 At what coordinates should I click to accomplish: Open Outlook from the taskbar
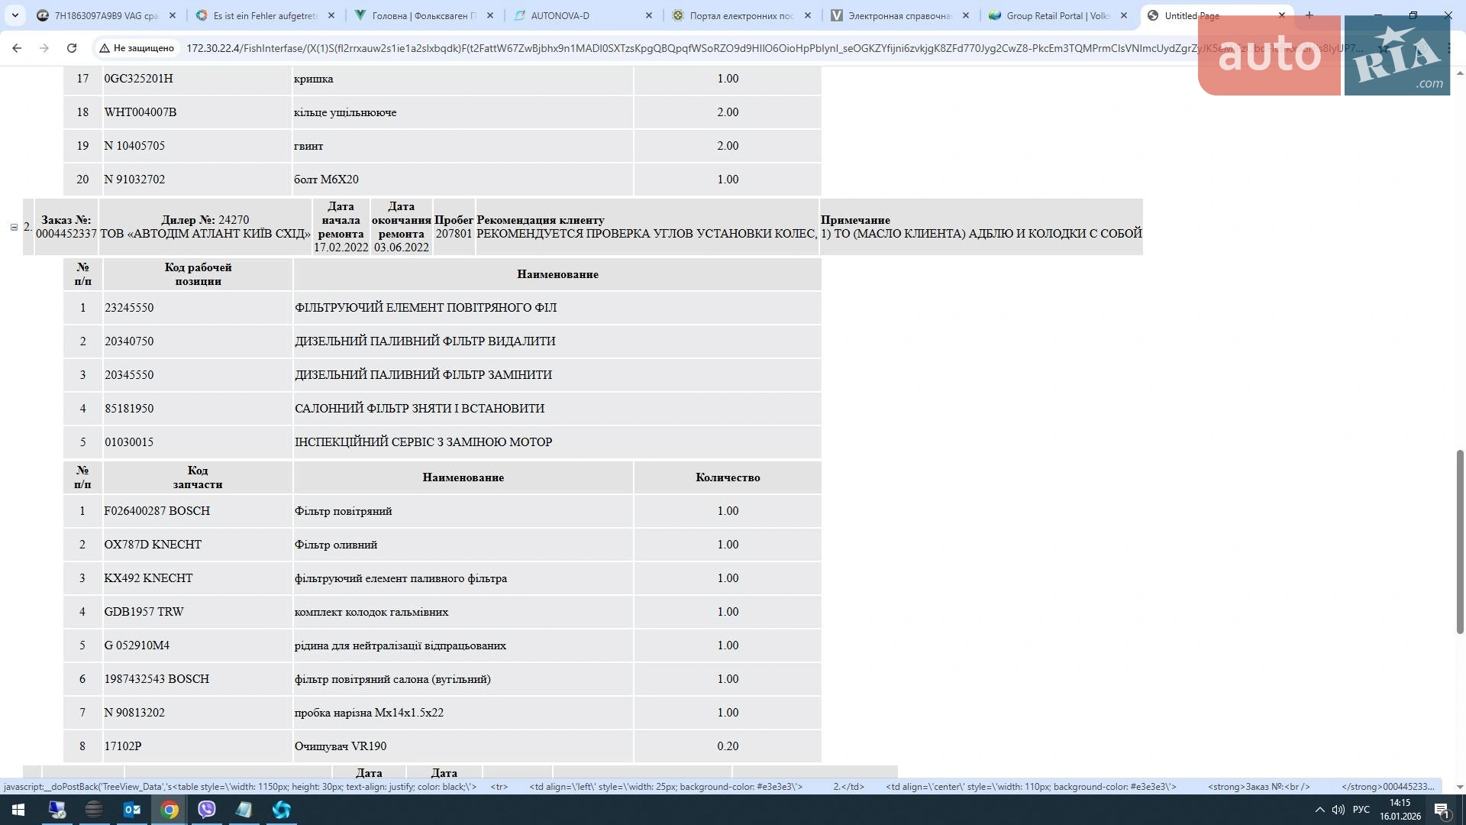click(132, 810)
